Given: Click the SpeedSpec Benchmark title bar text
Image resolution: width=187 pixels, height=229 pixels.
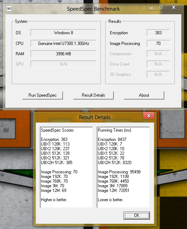Looking at the screenshot, I should point(93,9).
